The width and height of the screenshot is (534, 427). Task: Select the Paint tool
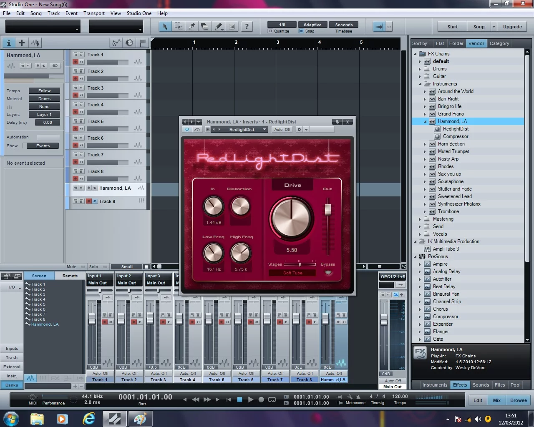tap(218, 26)
